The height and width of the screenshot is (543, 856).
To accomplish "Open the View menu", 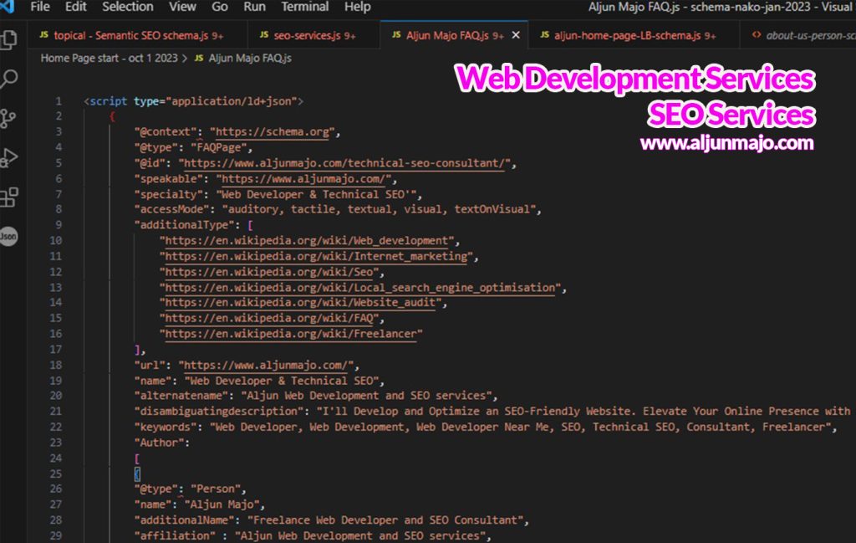I will coord(182,7).
